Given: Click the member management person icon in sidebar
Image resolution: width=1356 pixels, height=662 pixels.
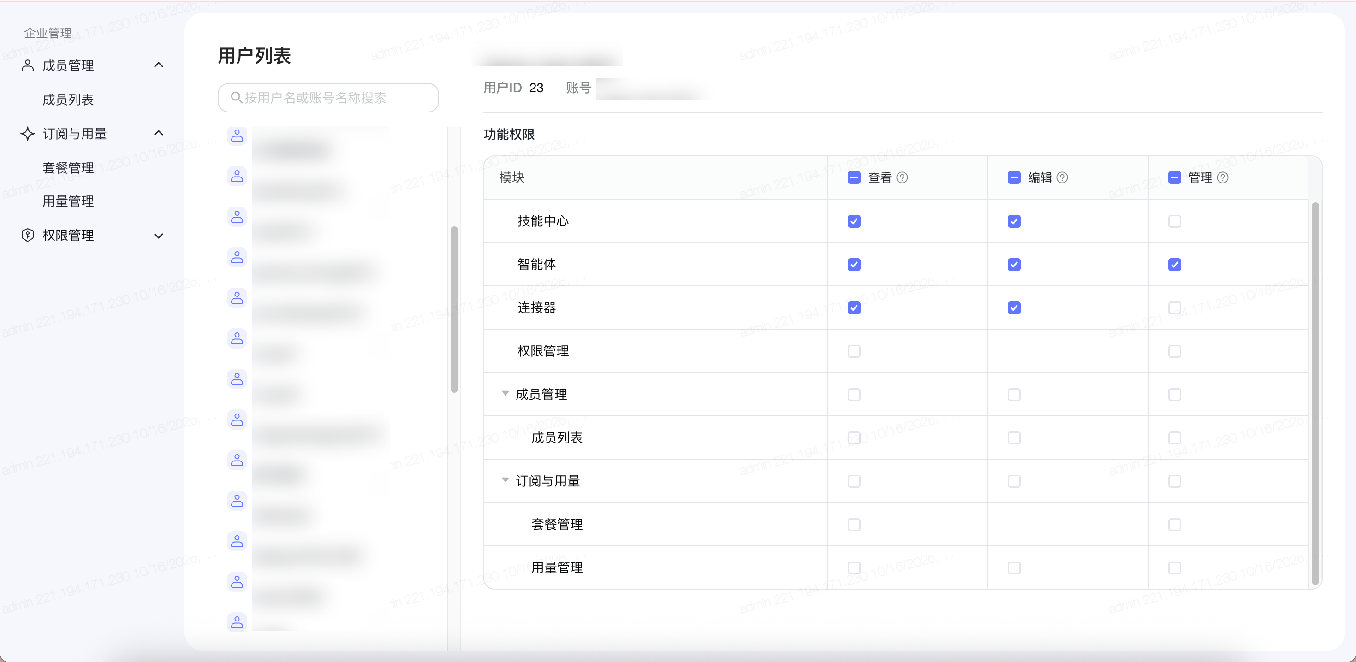Looking at the screenshot, I should pos(27,65).
